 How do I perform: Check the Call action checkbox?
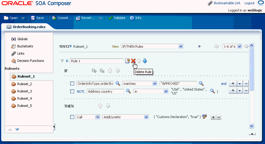point(72,117)
